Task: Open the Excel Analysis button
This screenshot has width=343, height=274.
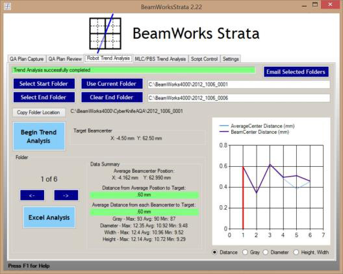Action: [x=49, y=218]
